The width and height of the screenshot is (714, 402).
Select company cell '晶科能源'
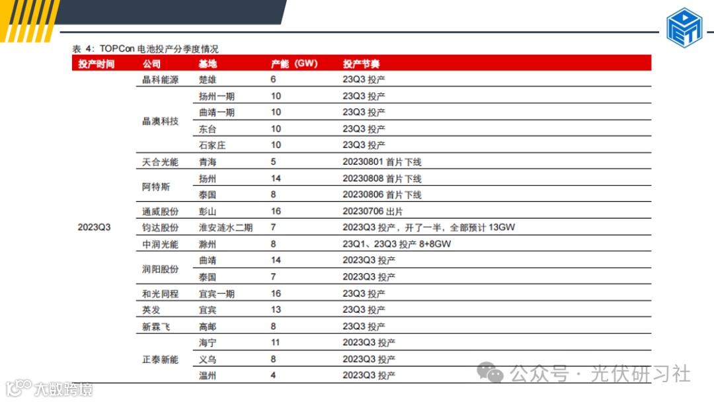160,79
